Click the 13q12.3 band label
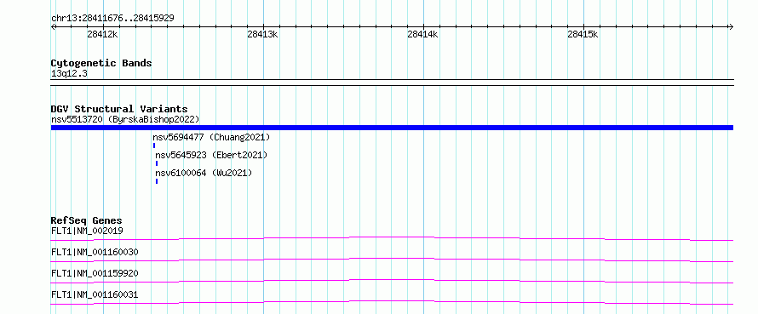Image resolution: width=758 pixels, height=314 pixels. [x=70, y=74]
